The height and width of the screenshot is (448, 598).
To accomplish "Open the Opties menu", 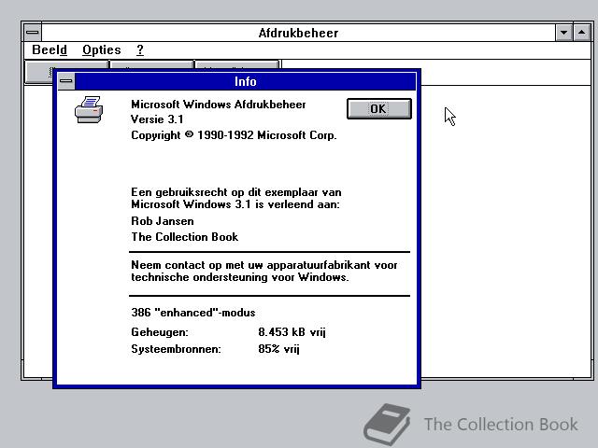I will tap(102, 49).
